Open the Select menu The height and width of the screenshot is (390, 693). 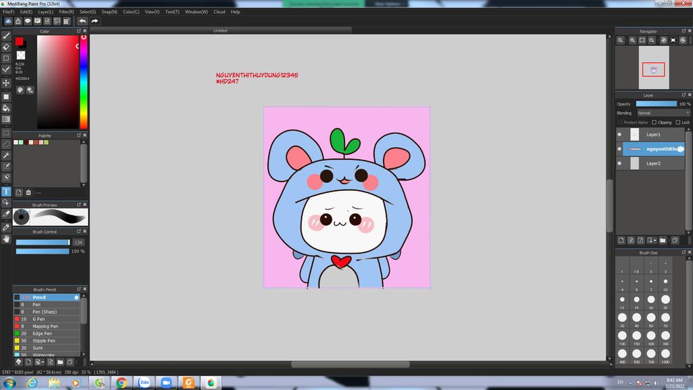(87, 12)
